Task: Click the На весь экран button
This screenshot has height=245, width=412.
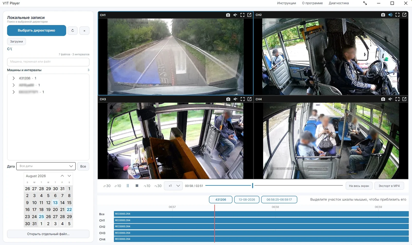Action: [359, 186]
